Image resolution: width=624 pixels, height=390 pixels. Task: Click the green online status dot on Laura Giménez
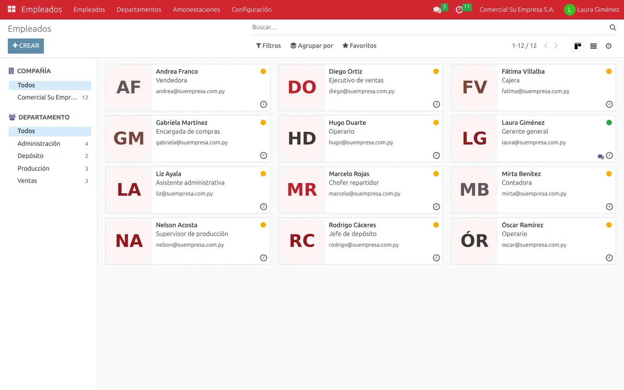609,122
